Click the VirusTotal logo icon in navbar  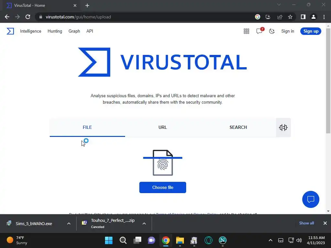tap(10, 31)
